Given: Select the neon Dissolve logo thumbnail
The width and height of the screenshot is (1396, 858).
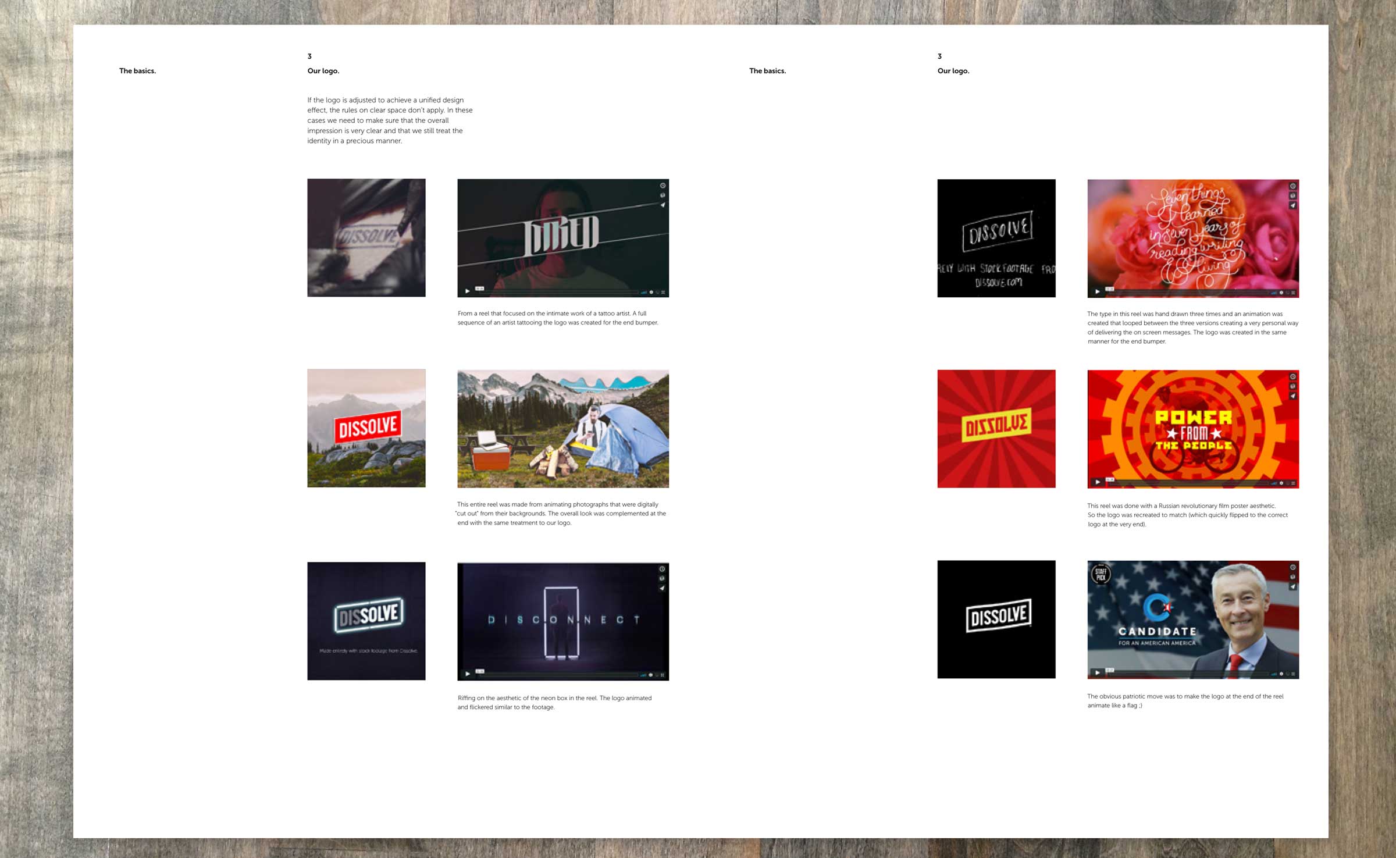Looking at the screenshot, I should coord(366,621).
